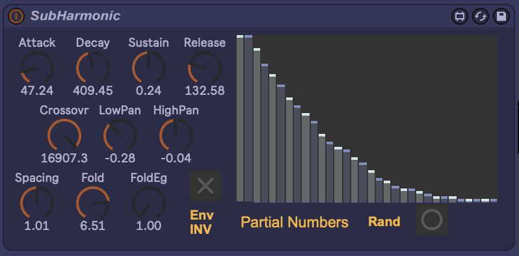The width and height of the screenshot is (519, 256).
Task: Click the FoldEg knob
Action: pos(149,203)
